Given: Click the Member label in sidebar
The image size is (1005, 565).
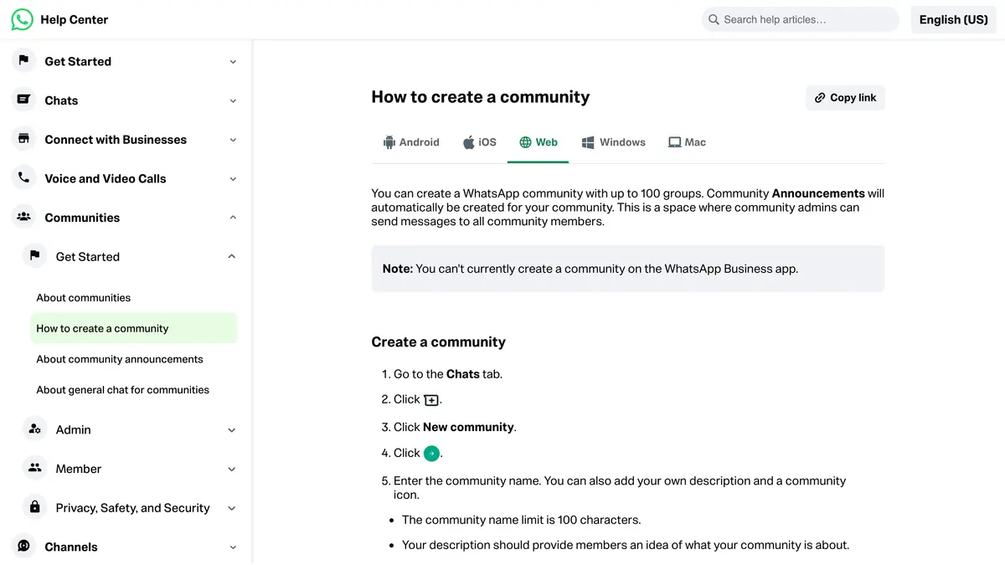Looking at the screenshot, I should click(x=78, y=469).
